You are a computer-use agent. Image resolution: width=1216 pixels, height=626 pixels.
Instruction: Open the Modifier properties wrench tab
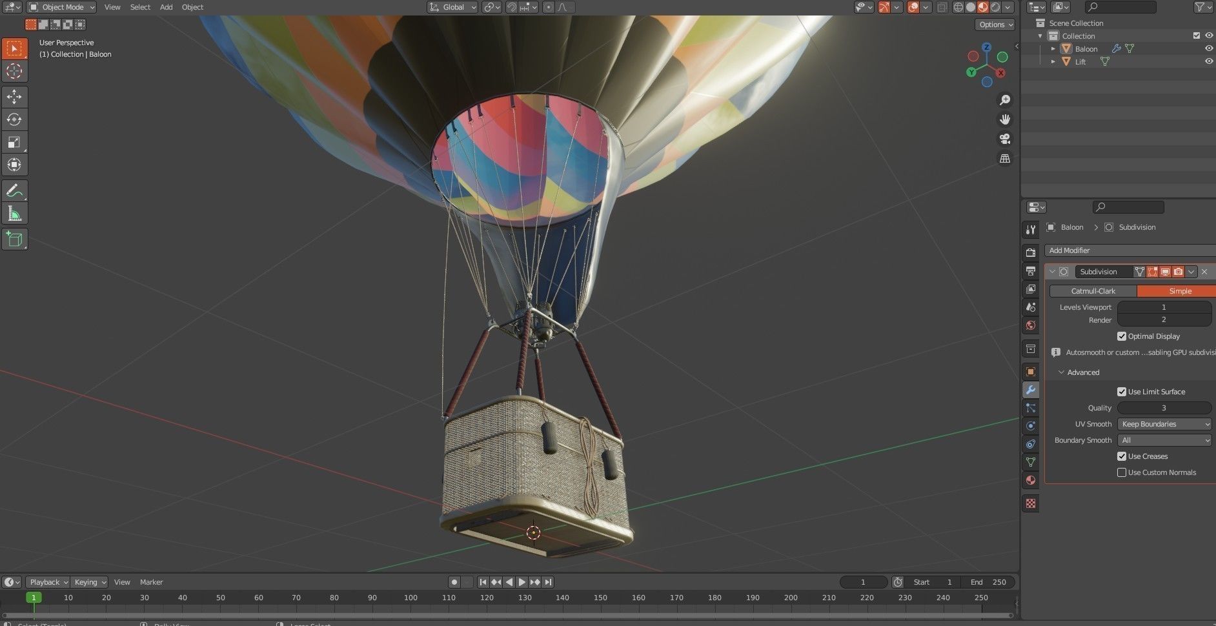[x=1031, y=390]
